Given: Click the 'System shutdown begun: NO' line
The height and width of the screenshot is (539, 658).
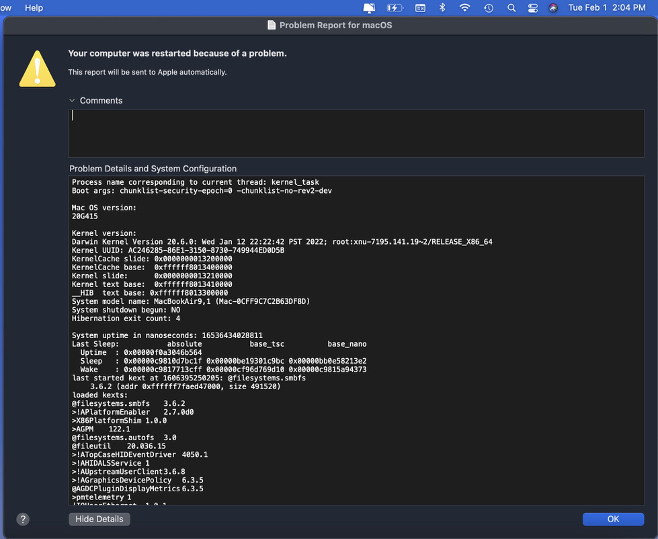Looking at the screenshot, I should pyautogui.click(x=126, y=310).
